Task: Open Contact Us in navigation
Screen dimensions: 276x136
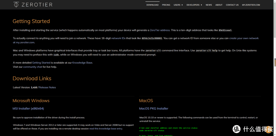Action: tap(232, 5)
